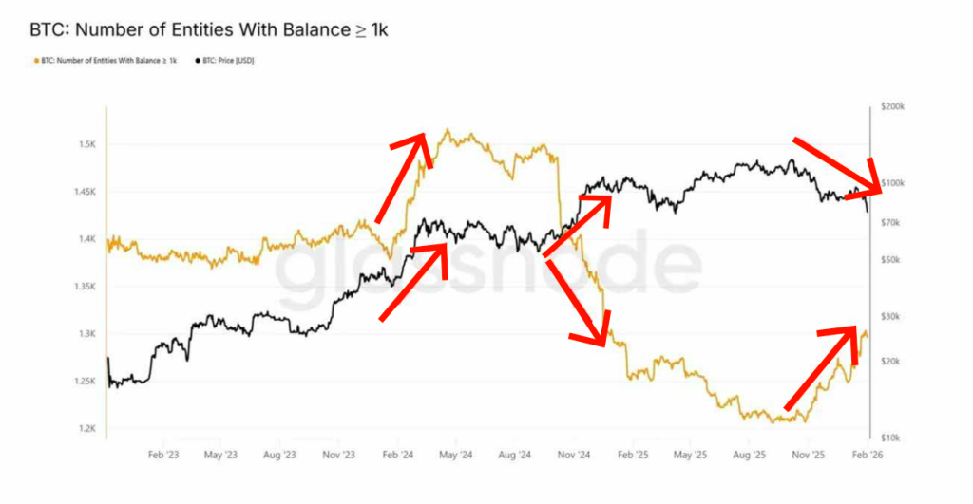973x504 pixels.
Task: Click the Aug '25 date label
Action: tap(749, 455)
